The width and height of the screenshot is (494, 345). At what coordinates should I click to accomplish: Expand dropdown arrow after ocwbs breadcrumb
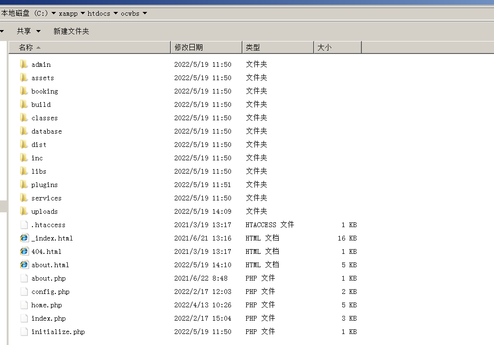coord(145,13)
